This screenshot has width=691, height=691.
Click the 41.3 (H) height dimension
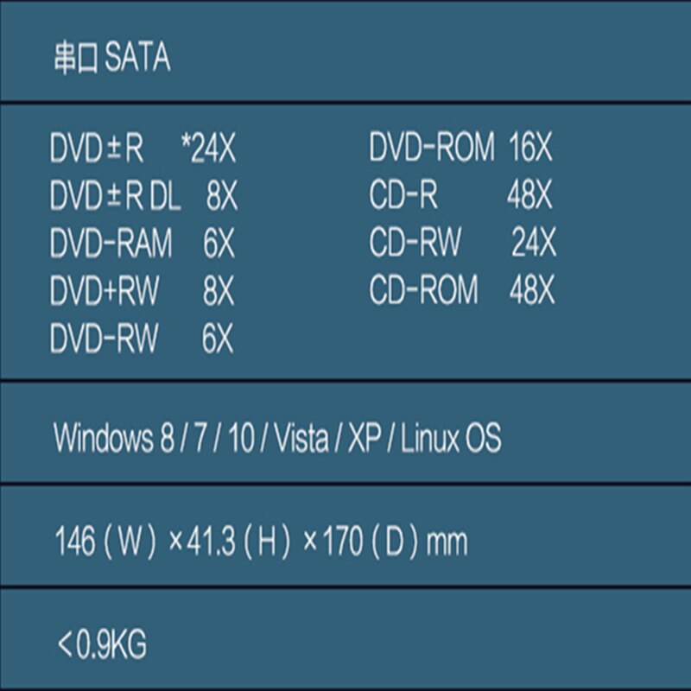(238, 542)
